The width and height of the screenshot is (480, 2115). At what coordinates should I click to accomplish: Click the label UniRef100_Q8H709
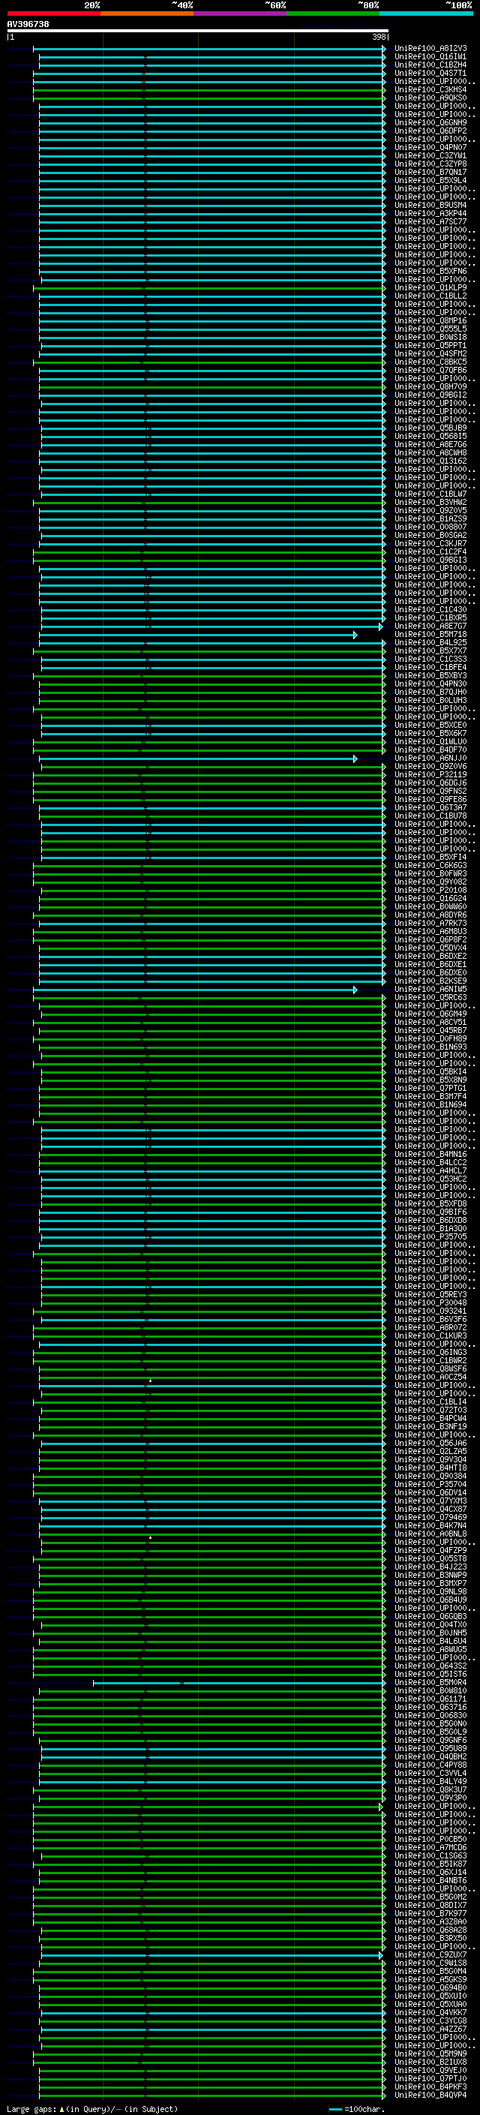coord(430,386)
